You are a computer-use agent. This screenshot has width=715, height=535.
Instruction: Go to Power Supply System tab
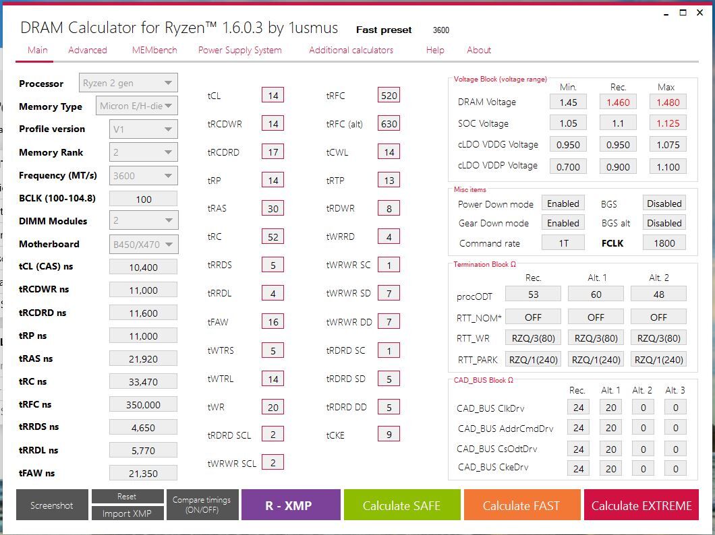coord(240,50)
